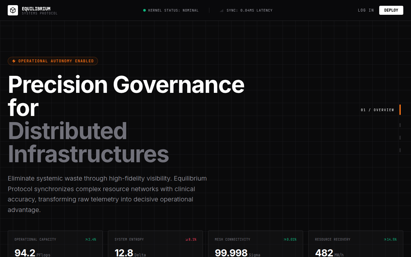
Task: Jump to the second section indicator bar
Action: (400, 125)
